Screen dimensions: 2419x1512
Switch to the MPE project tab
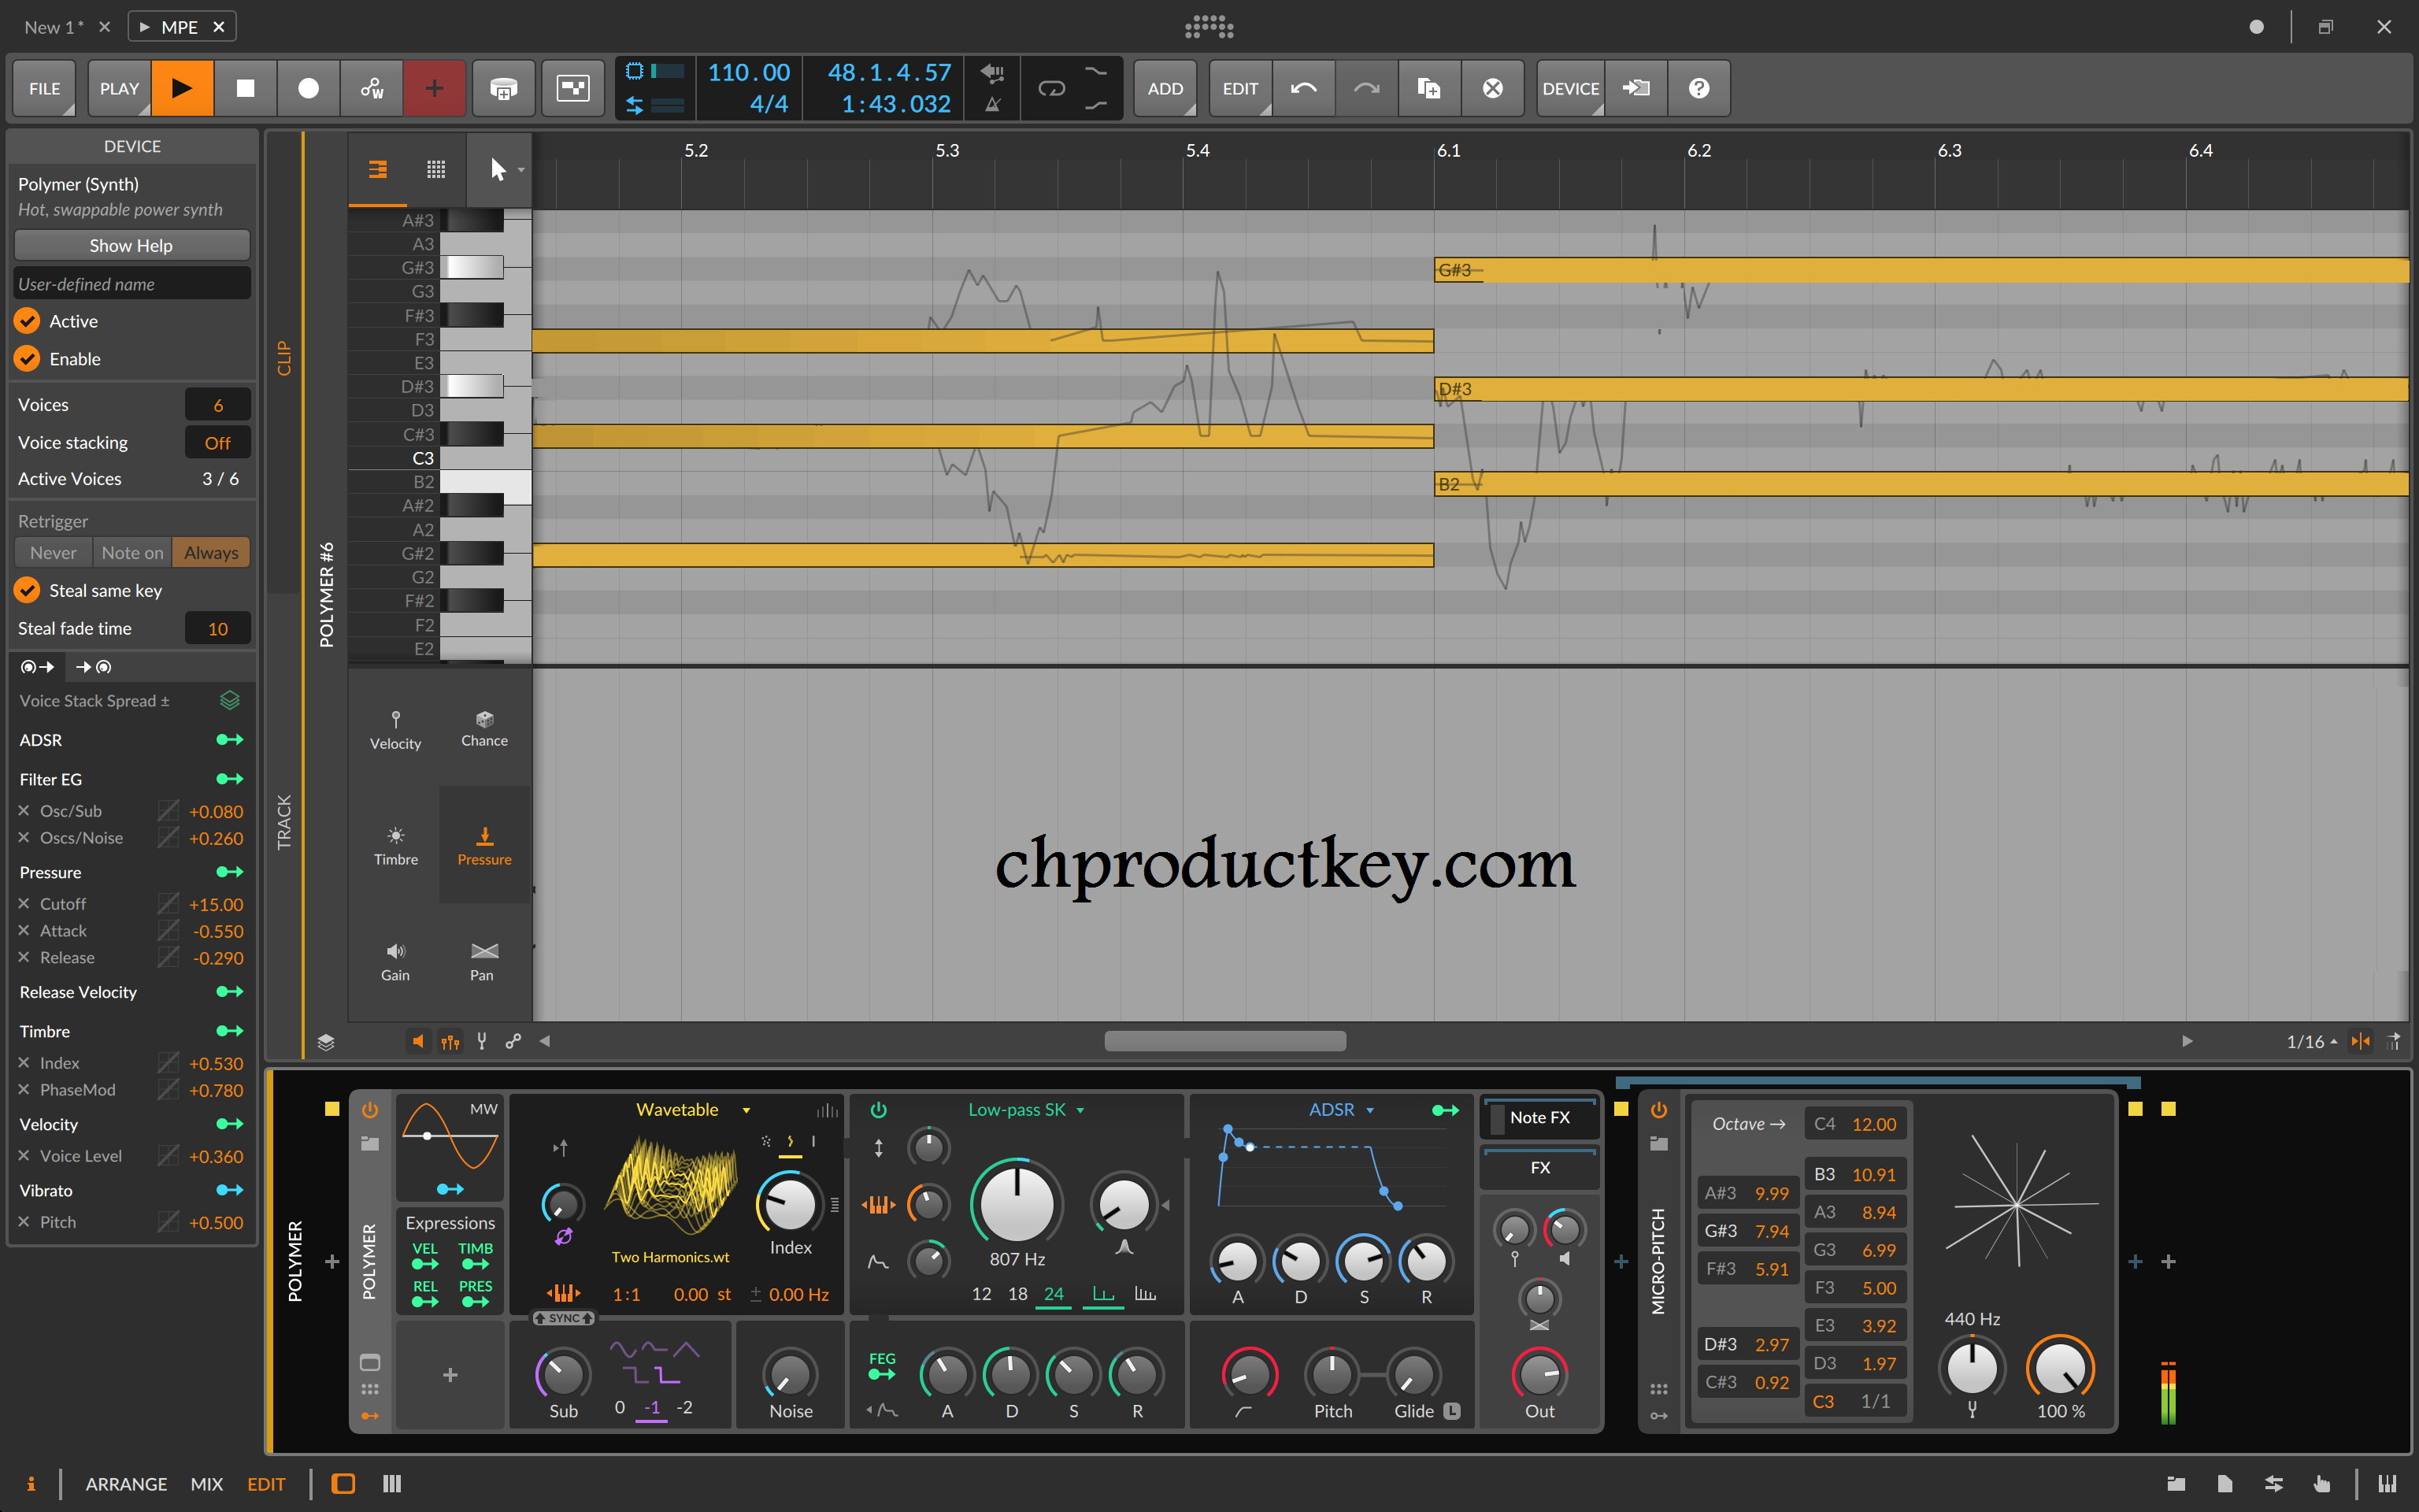click(x=180, y=27)
